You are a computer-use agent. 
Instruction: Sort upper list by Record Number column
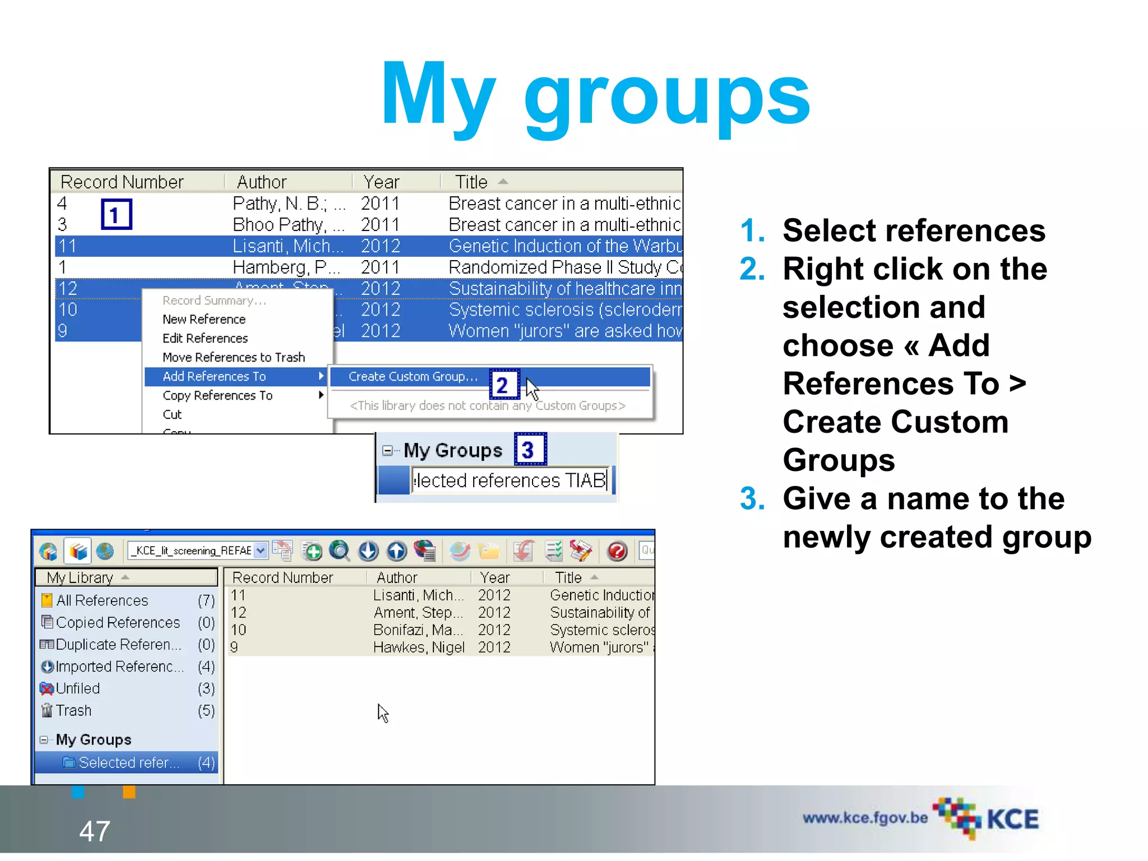tap(138, 182)
